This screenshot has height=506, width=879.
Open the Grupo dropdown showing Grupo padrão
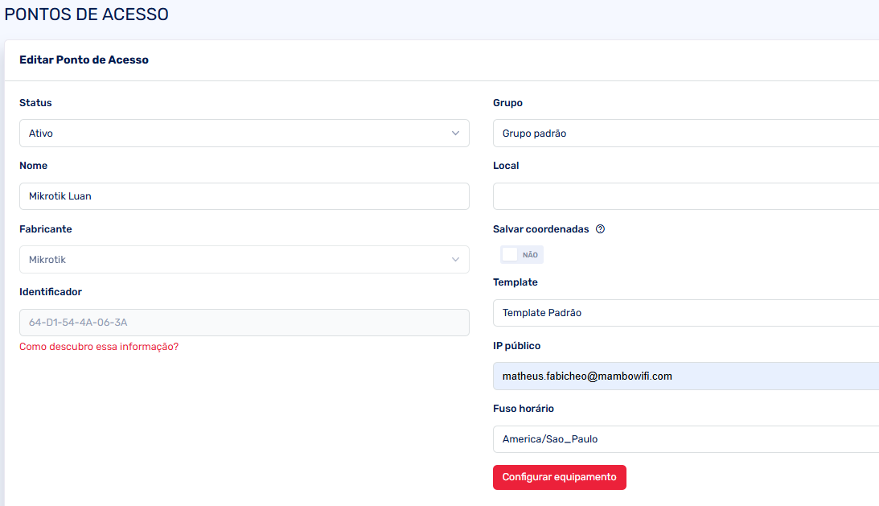pos(684,134)
